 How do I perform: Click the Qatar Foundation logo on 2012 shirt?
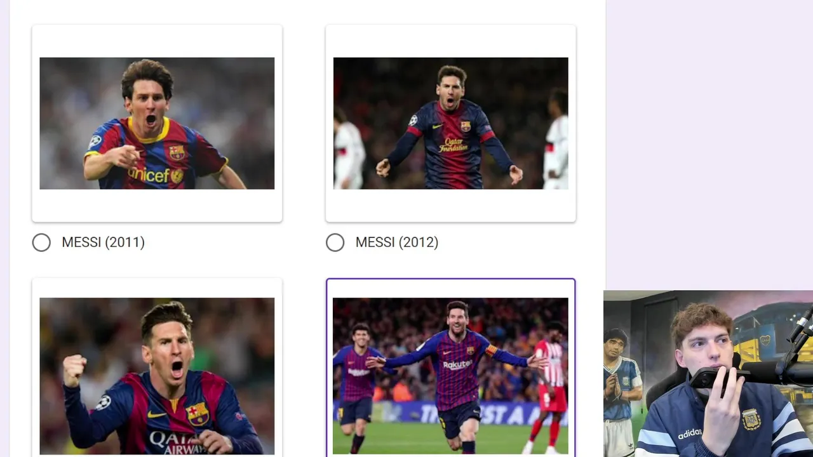(453, 145)
